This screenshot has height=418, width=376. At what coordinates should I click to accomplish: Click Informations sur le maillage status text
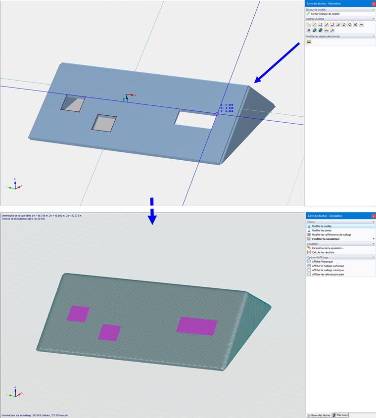click(x=35, y=416)
